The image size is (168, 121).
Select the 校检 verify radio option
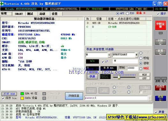(141, 58)
